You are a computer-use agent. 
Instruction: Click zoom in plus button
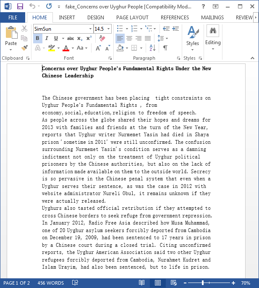click(233, 283)
